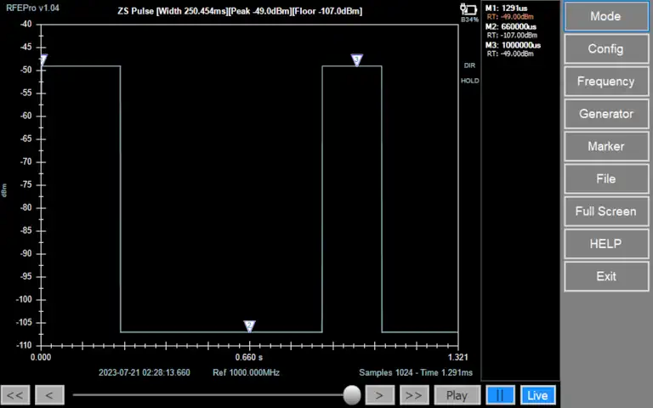This screenshot has width=653, height=408.
Task: Select marker 2 on the noise floor
Action: pyautogui.click(x=249, y=326)
